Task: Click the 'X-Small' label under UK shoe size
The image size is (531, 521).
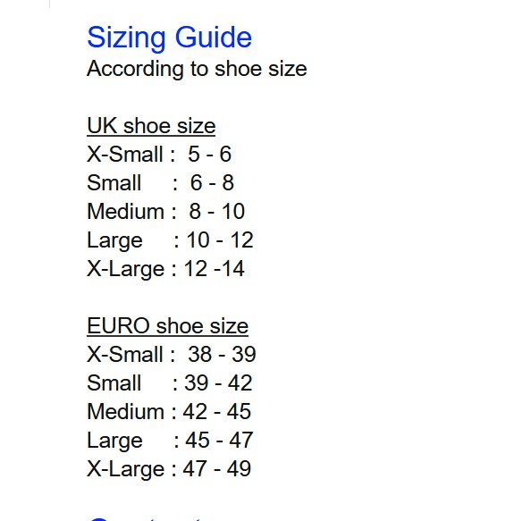Action: pos(125,155)
